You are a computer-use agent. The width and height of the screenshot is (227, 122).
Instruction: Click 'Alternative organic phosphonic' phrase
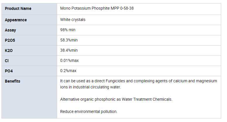tap(87, 100)
